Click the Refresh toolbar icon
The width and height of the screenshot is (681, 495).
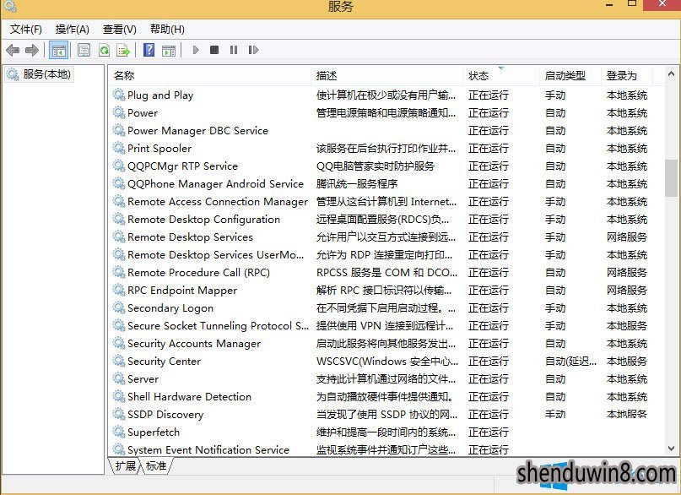(x=105, y=51)
